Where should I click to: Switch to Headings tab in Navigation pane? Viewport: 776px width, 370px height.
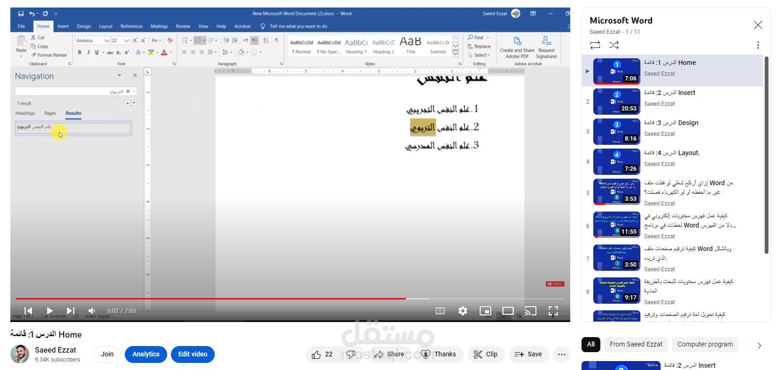pyautogui.click(x=25, y=113)
